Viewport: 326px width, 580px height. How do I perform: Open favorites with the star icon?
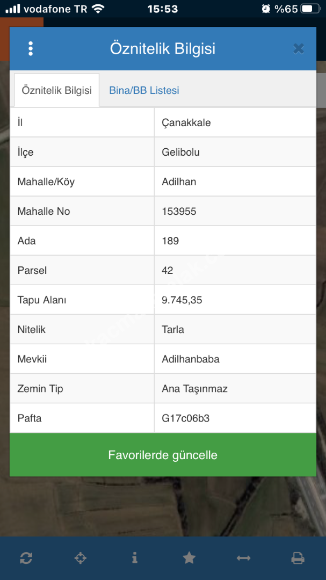[189, 559]
